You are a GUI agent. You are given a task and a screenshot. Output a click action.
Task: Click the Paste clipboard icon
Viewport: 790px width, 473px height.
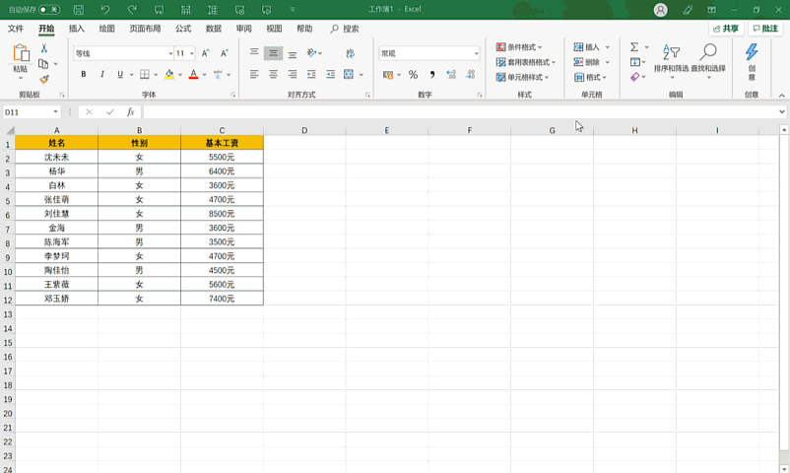(21, 53)
